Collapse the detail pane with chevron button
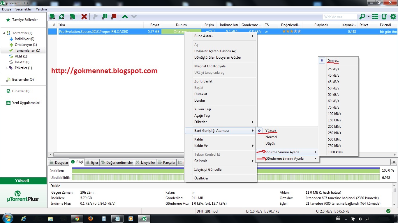Viewport: 398px width, 223px height. [x=394, y=162]
